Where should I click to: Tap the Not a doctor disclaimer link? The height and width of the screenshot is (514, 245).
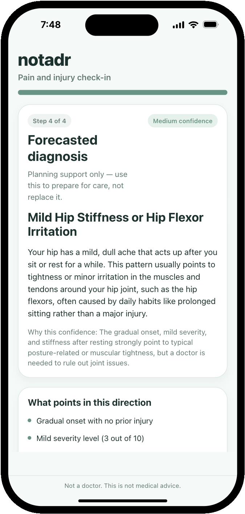122,485
